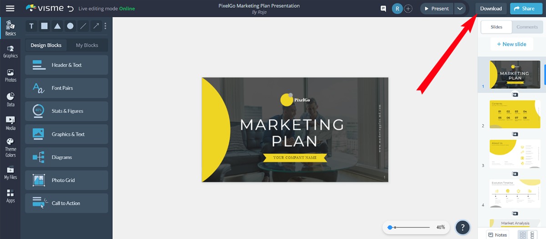Select the circle shape tool
Viewport: 546px width, 239px height.
coord(70,26)
